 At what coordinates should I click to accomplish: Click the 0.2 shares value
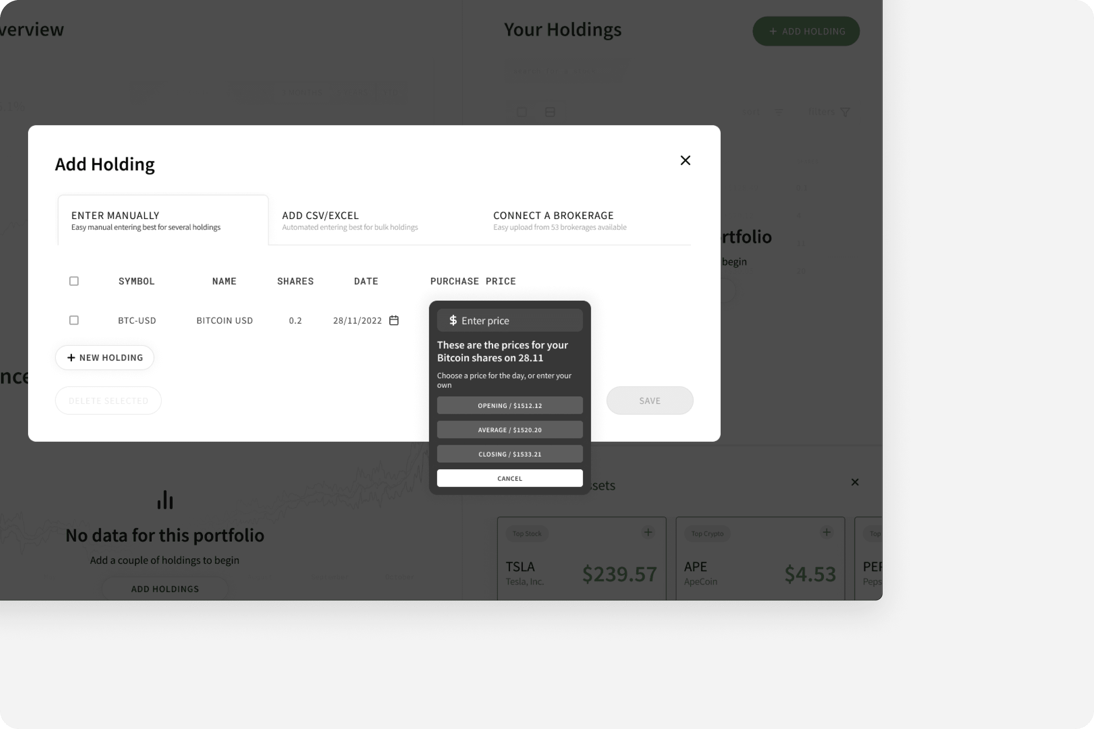coord(295,320)
